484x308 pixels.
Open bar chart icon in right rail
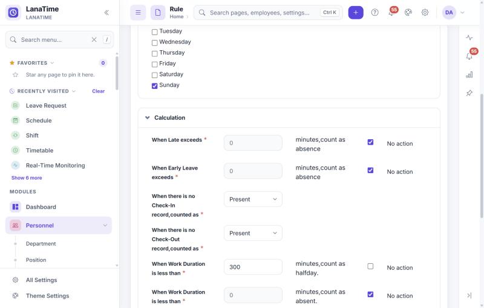click(469, 74)
